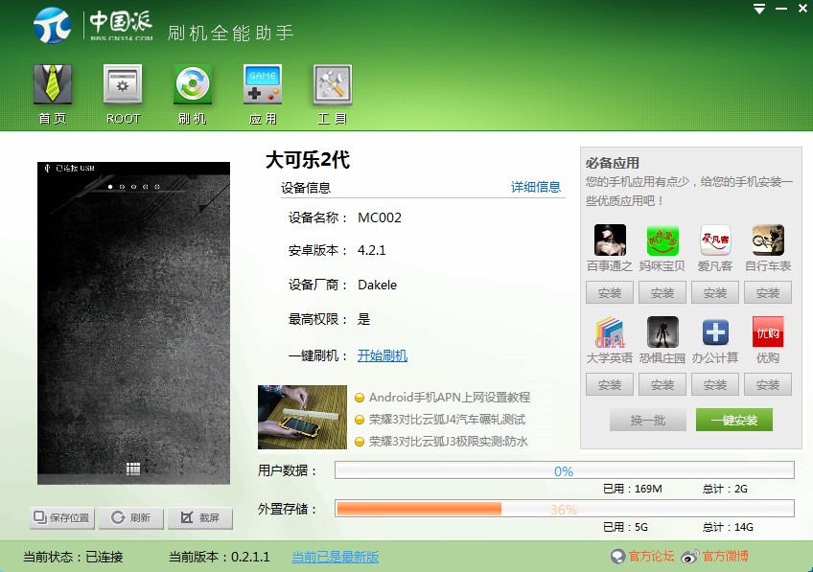Open the 详细信息 details link

point(536,187)
